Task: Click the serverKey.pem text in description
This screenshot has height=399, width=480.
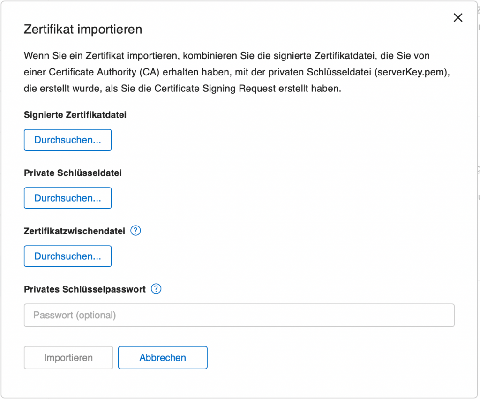Action: pyautogui.click(x=411, y=72)
